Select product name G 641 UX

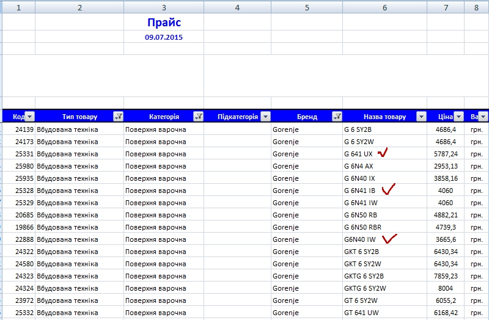384,154
